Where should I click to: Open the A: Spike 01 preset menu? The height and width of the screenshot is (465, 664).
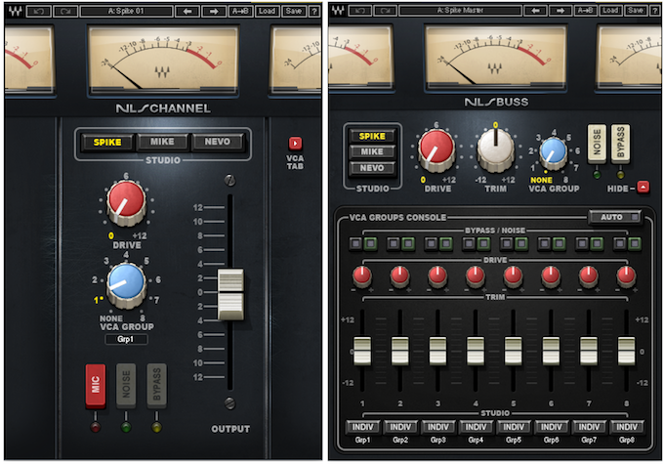[x=126, y=12]
